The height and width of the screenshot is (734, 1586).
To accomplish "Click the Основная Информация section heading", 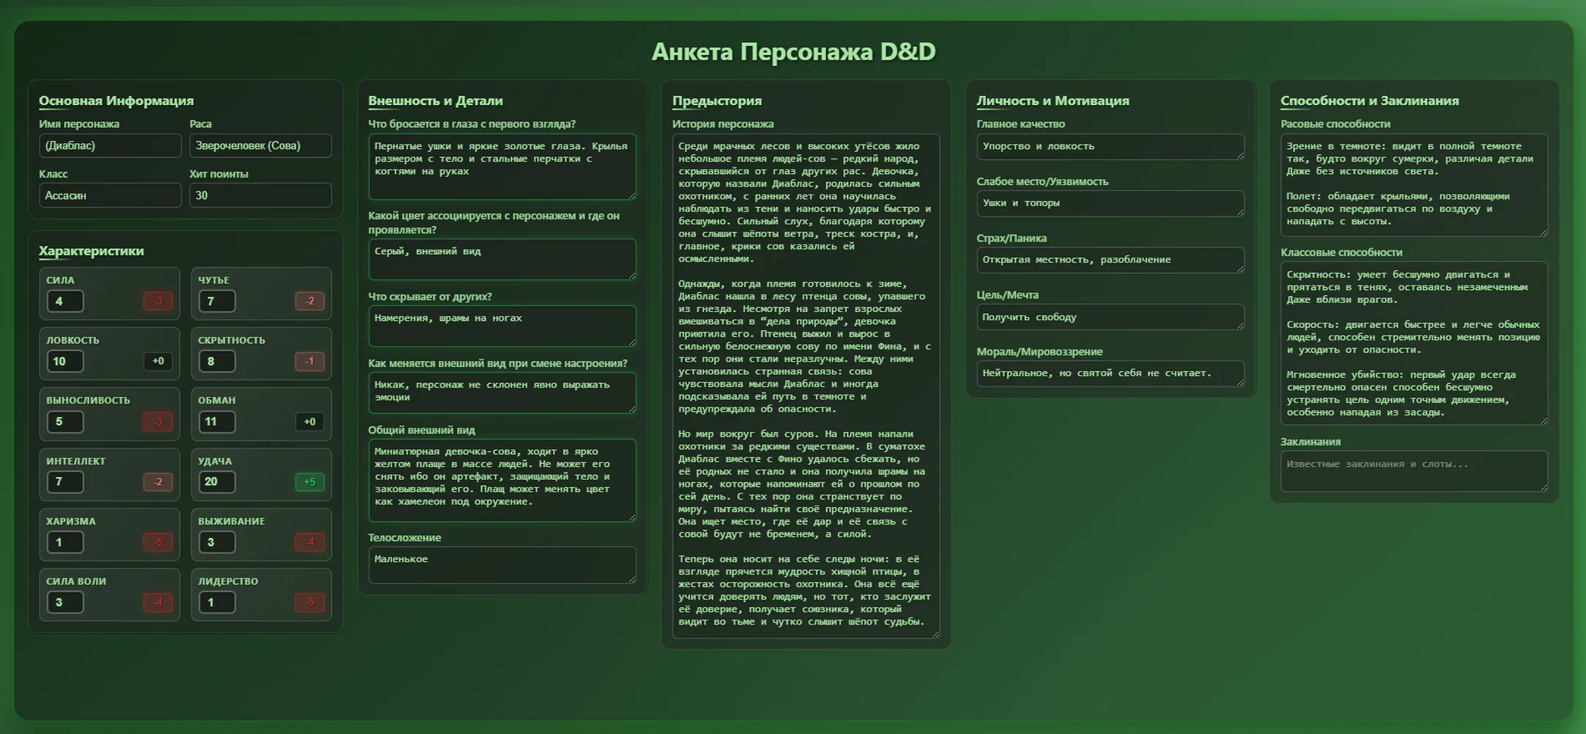I will 116,101.
